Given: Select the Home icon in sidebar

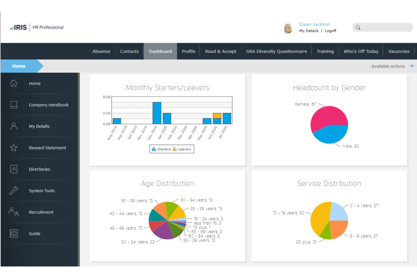Looking at the screenshot, I should (14, 83).
